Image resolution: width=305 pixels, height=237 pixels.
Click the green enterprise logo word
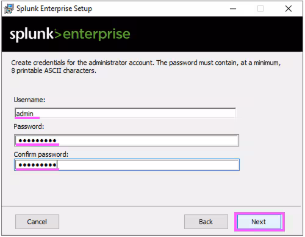click(x=96, y=35)
